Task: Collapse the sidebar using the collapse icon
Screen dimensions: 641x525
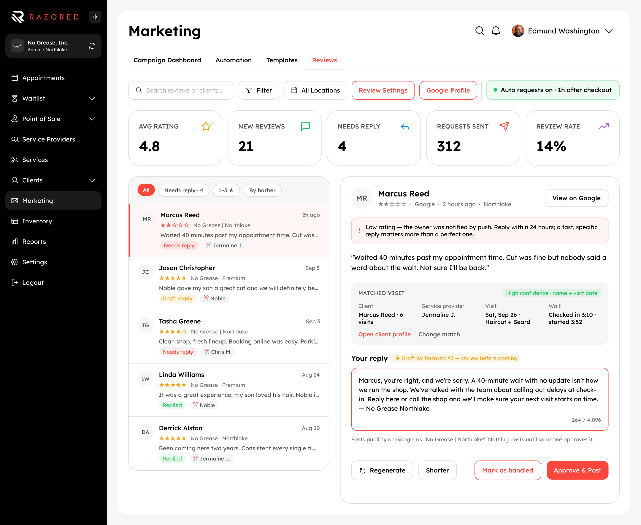Action: (95, 17)
